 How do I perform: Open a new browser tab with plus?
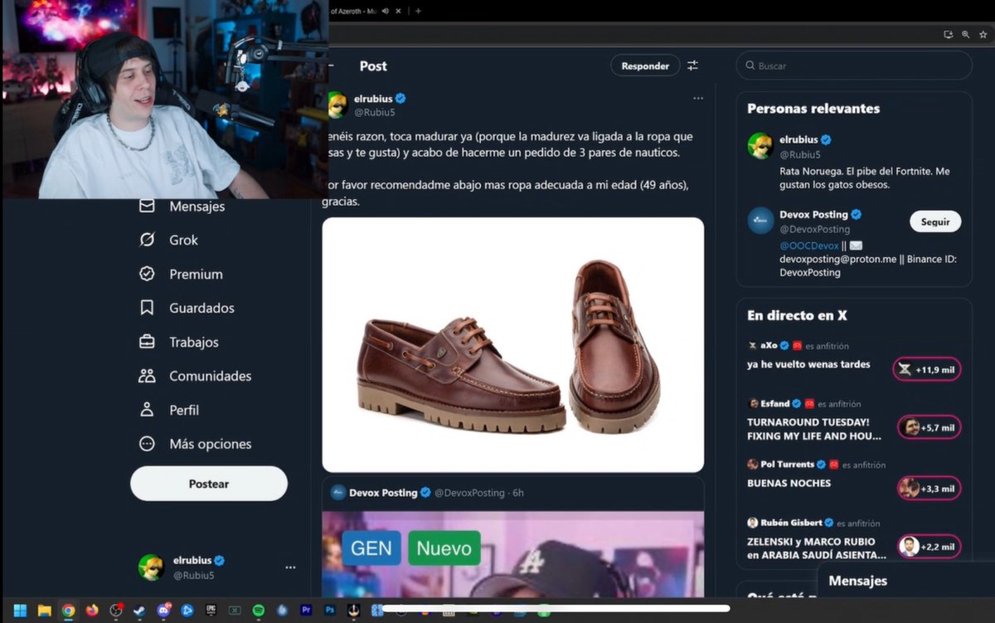point(418,11)
